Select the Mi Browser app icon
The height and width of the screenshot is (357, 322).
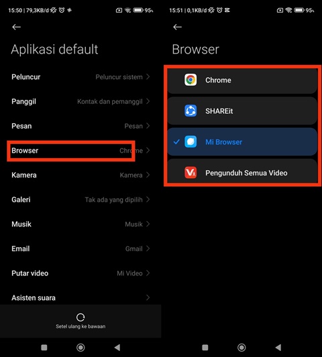click(191, 141)
